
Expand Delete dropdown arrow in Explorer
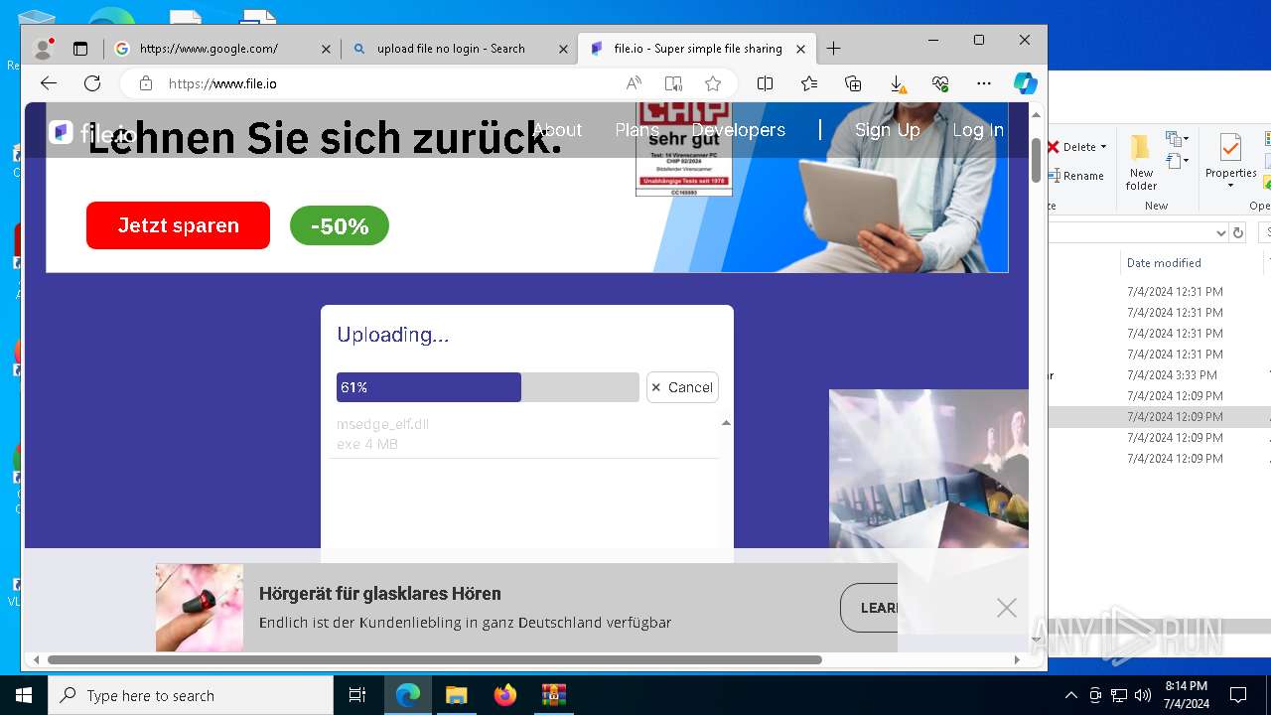coord(1103,147)
